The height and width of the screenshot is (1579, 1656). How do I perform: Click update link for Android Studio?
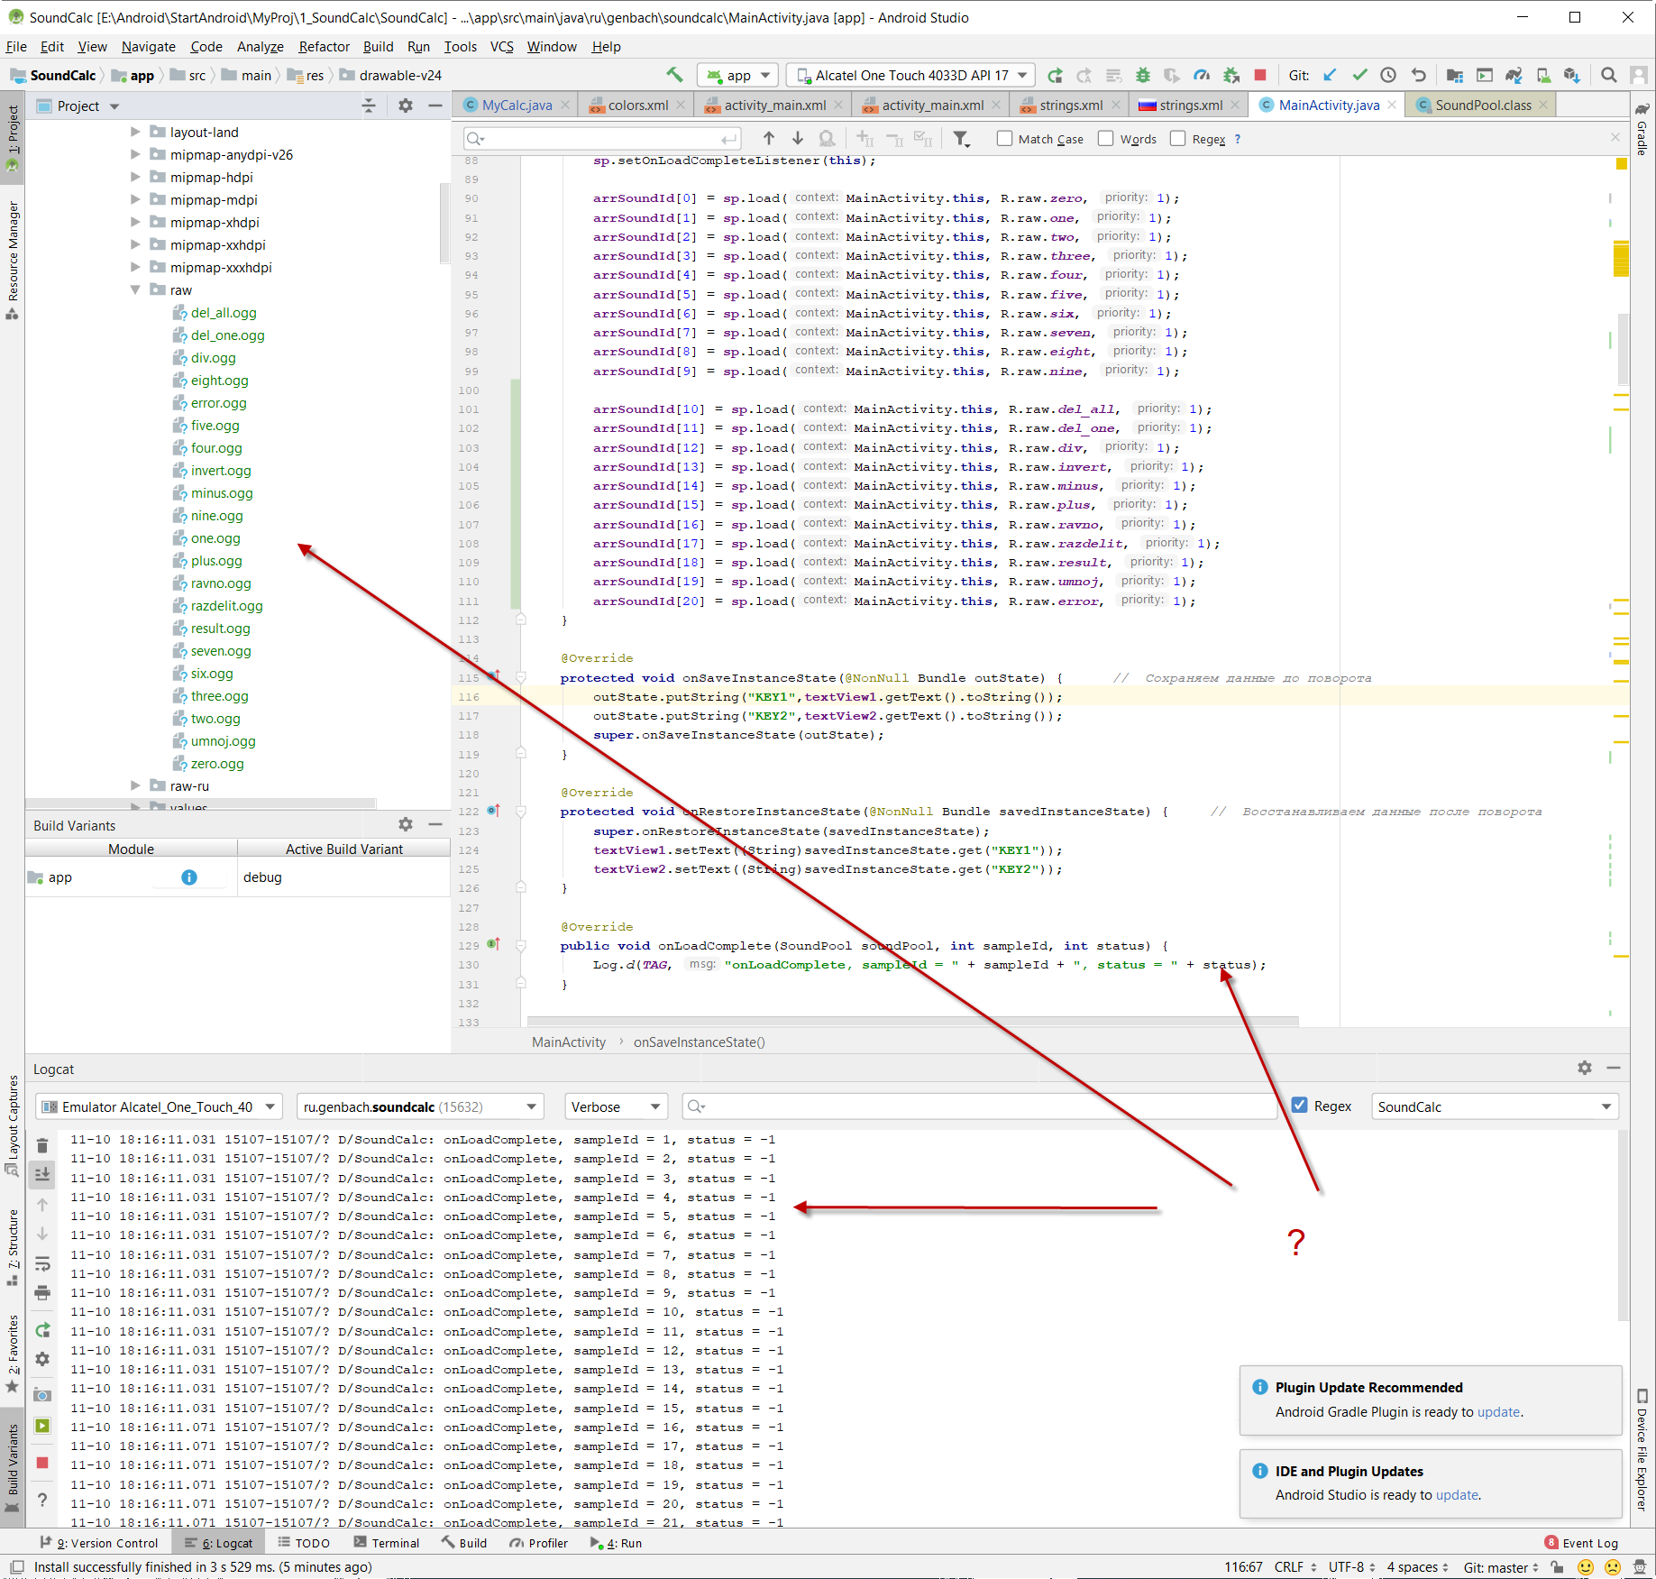[1457, 1495]
